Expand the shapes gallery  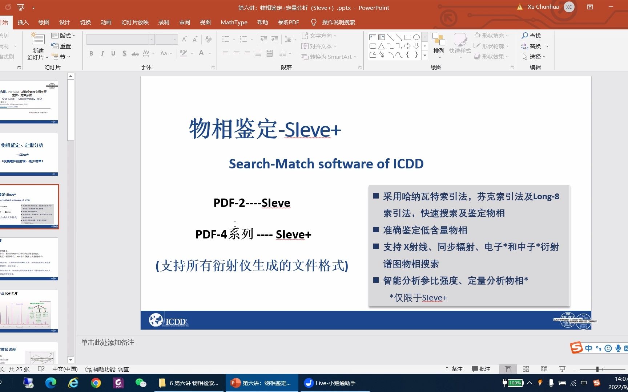[424, 55]
